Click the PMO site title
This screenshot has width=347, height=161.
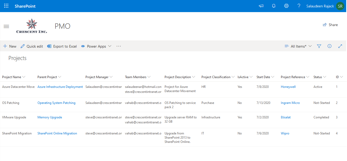62,26
